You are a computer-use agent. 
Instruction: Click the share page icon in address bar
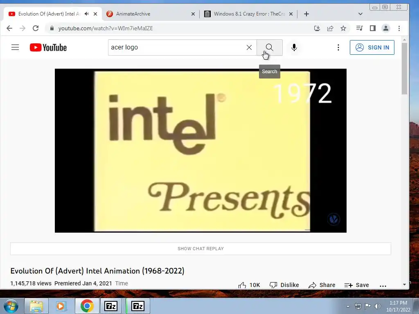pos(330,28)
